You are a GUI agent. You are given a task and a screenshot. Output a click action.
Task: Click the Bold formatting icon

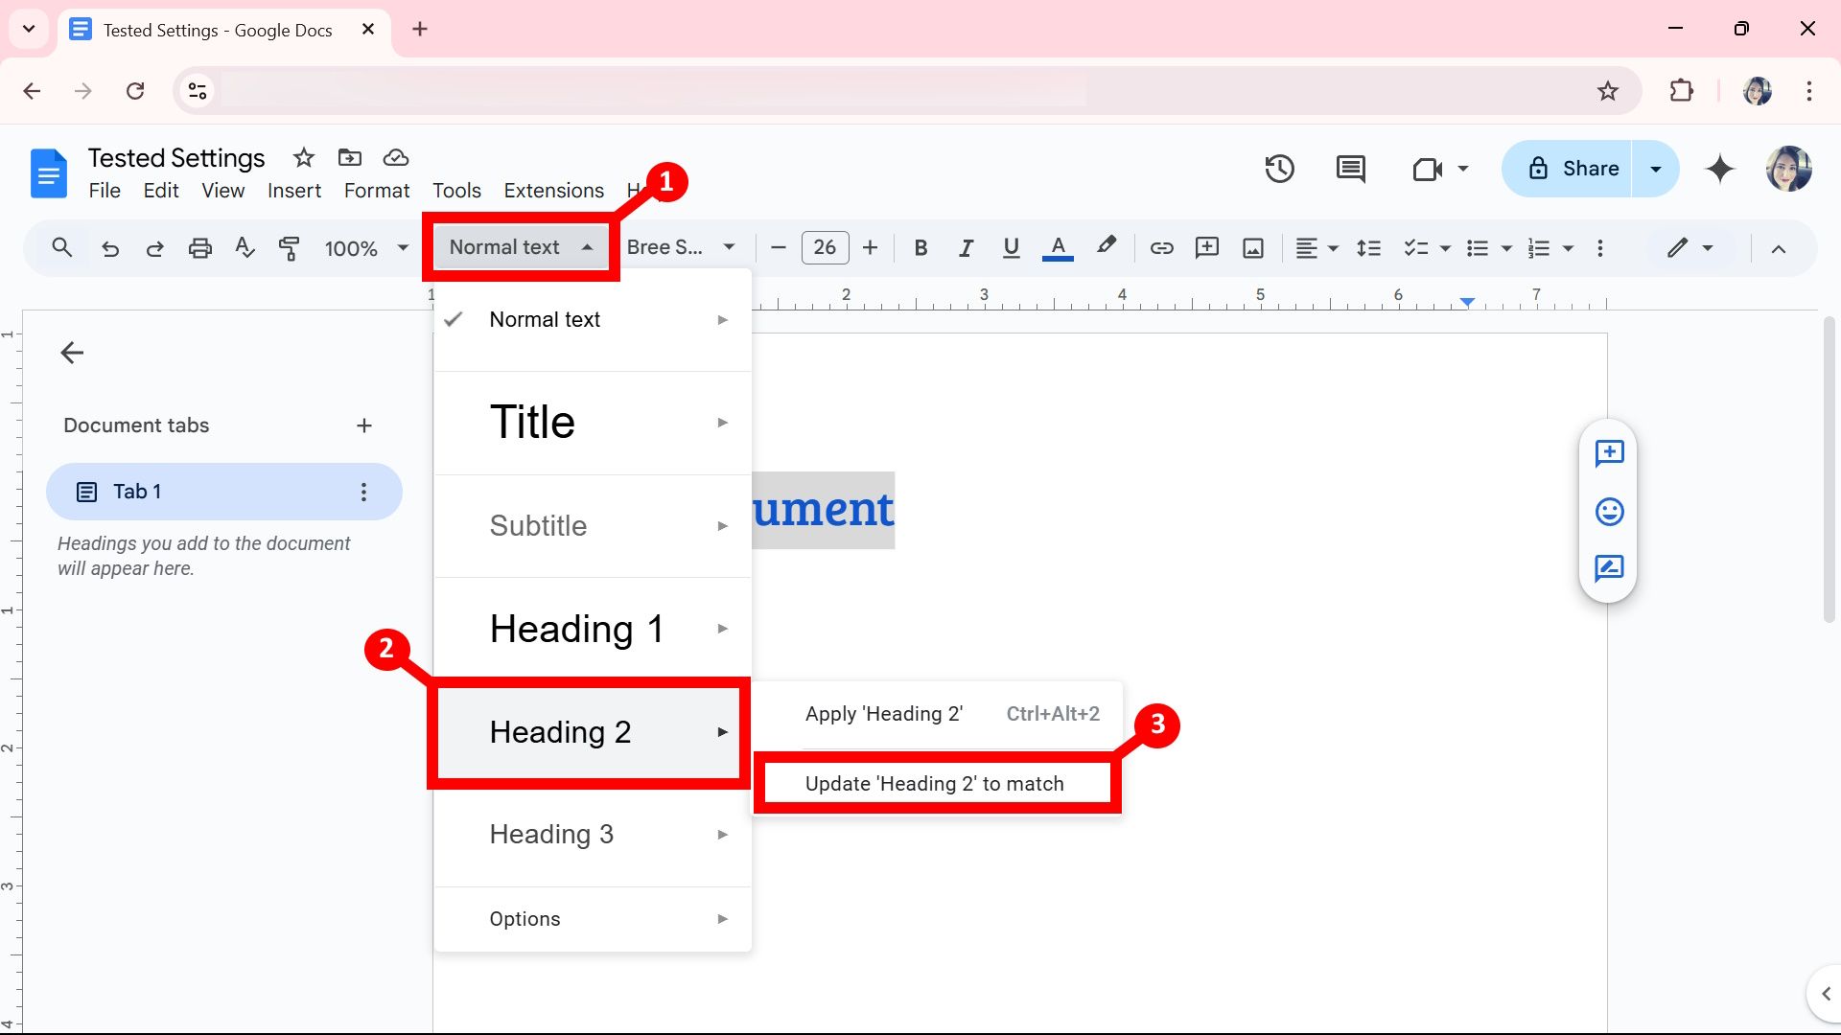point(920,247)
